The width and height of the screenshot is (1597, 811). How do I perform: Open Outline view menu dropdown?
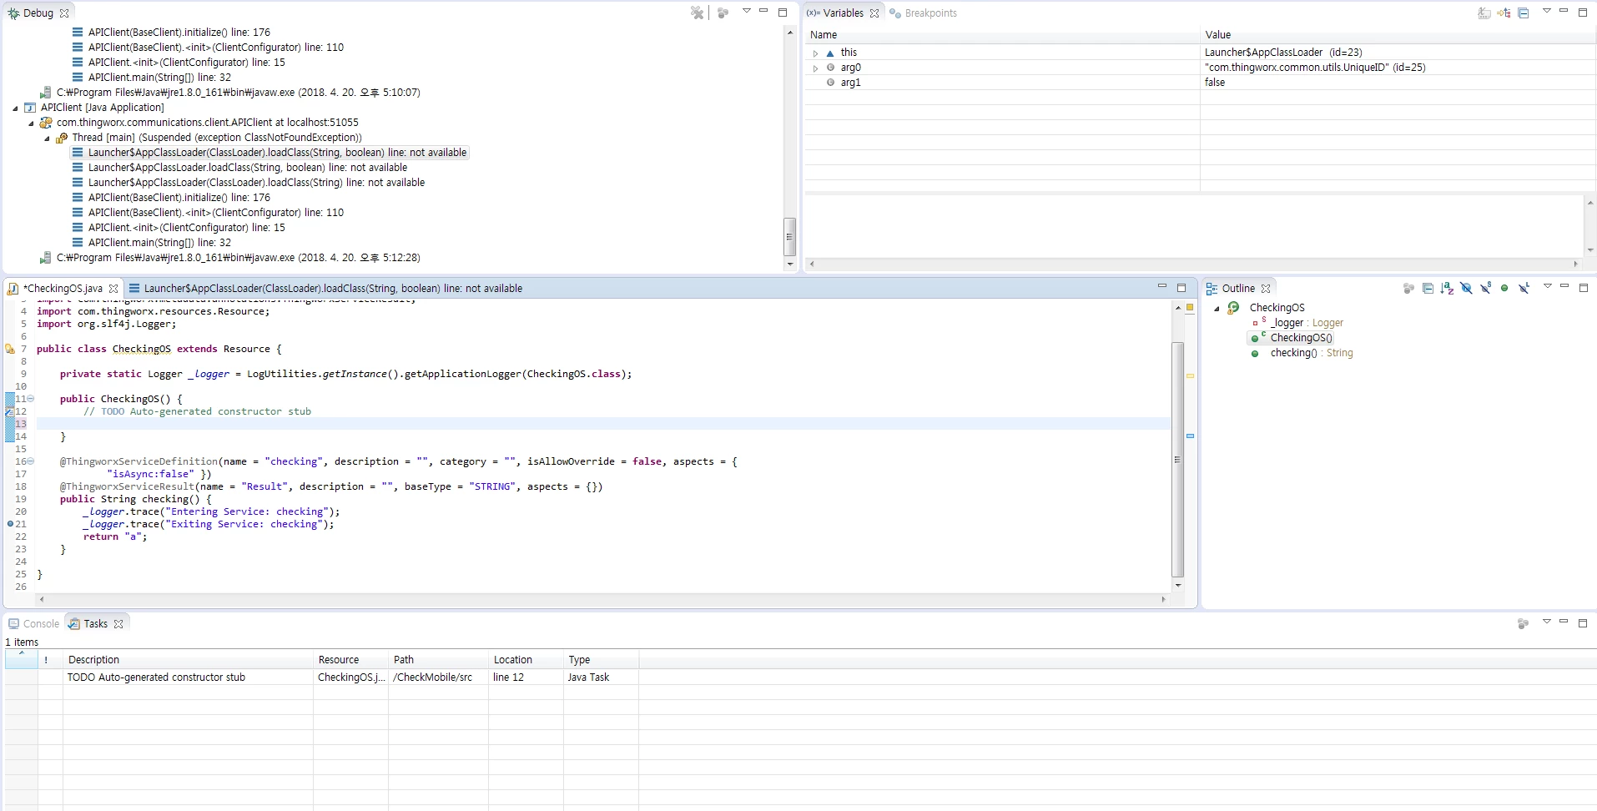pyautogui.click(x=1547, y=286)
